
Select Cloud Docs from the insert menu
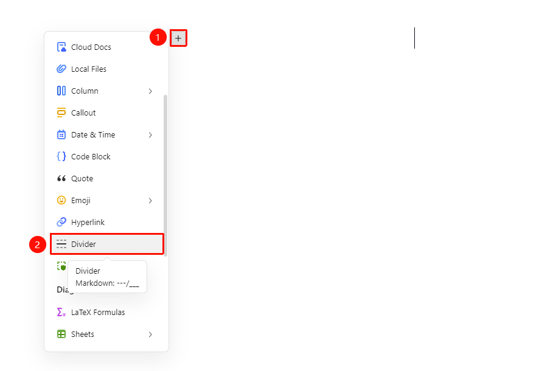click(x=106, y=47)
